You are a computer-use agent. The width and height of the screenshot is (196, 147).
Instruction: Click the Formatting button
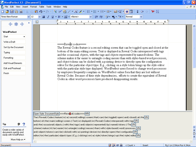click(x=14, y=58)
